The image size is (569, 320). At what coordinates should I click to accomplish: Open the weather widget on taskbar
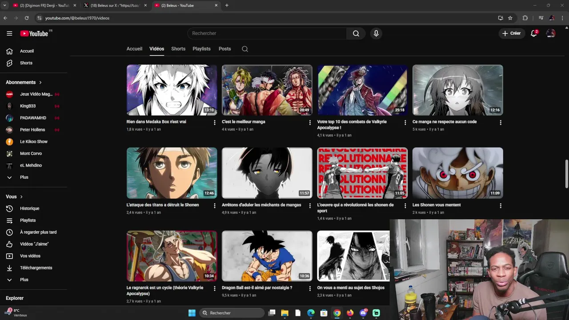click(x=17, y=313)
